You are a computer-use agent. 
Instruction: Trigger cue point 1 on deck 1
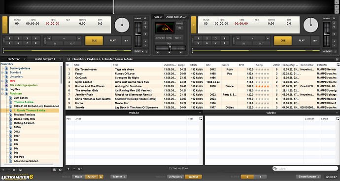click(x=9, y=38)
